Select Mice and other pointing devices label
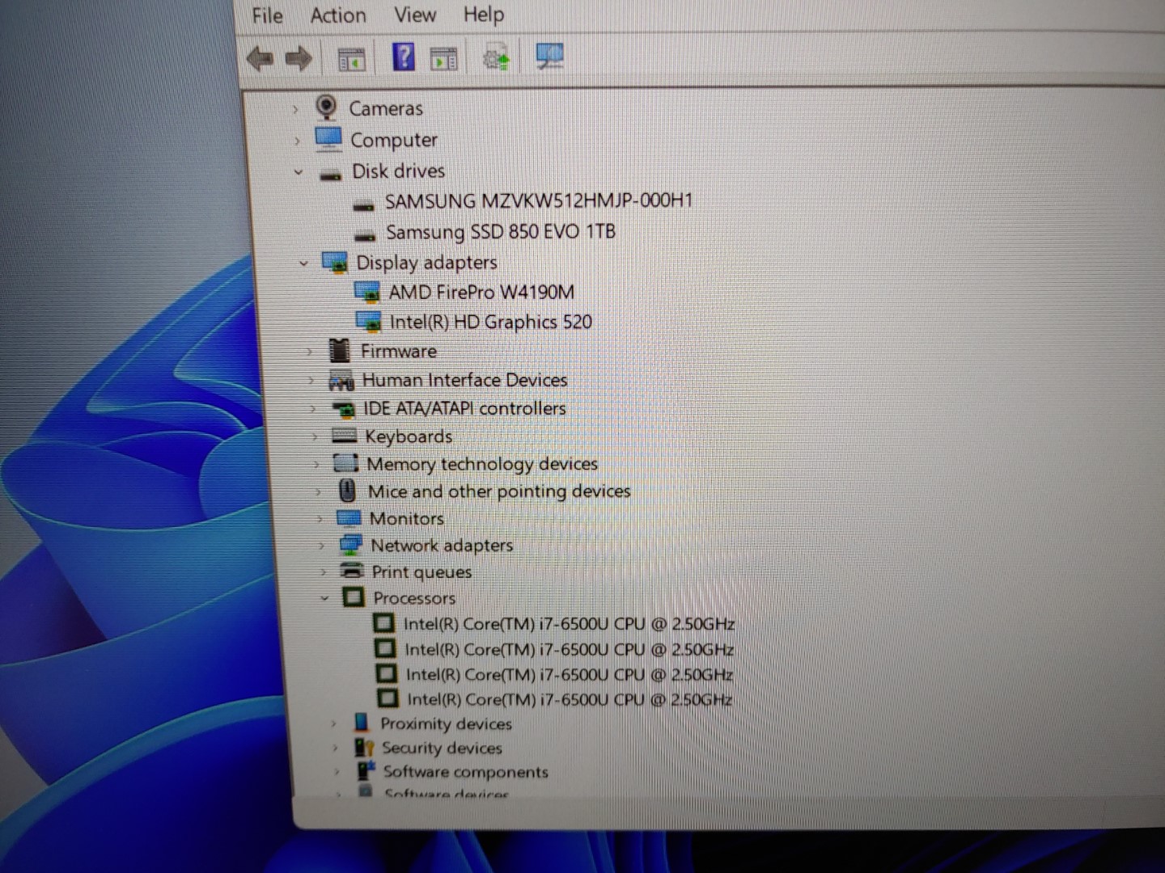This screenshot has height=873, width=1165. pos(499,491)
